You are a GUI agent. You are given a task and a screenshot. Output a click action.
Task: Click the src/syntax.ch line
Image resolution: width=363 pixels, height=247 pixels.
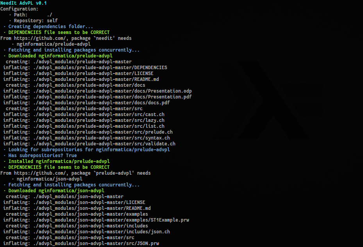click(x=86, y=138)
